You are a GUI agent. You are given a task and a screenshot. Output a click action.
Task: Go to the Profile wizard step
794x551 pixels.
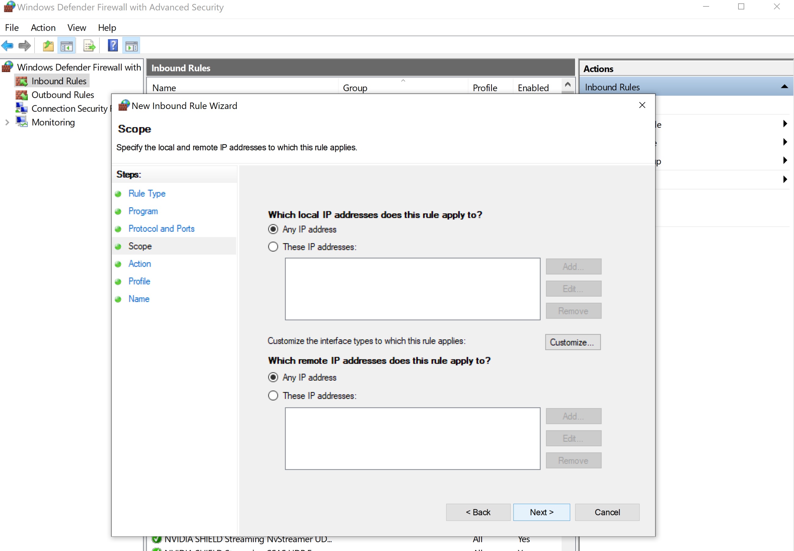point(139,281)
